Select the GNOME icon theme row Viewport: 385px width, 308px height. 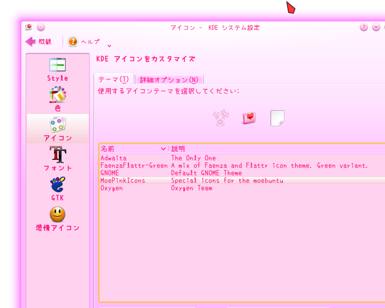coord(243,173)
